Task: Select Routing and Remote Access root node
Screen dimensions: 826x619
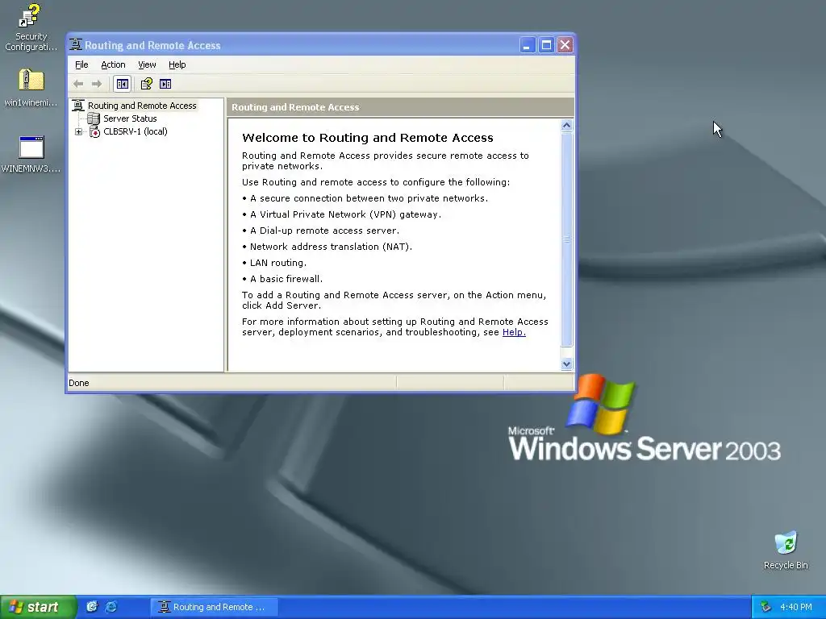Action: click(142, 106)
